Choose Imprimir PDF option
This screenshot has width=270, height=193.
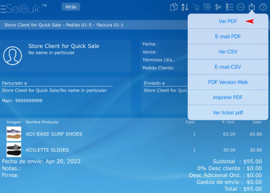228,97
